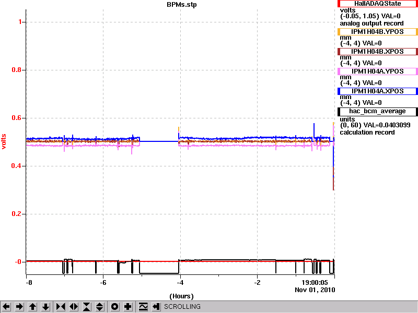Click the Nov 01, 2010 date label
Screen dimensions: 418x313
coord(315,290)
